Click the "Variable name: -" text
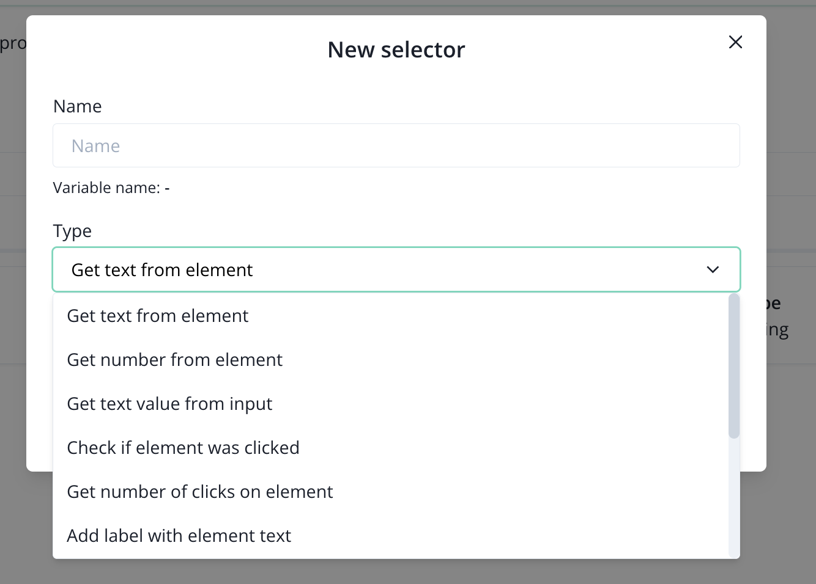This screenshot has width=816, height=584. point(111,188)
